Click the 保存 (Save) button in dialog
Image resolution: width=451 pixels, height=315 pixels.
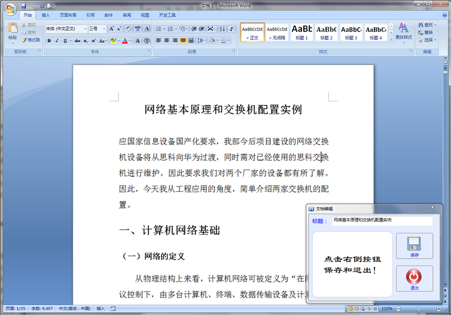(414, 246)
